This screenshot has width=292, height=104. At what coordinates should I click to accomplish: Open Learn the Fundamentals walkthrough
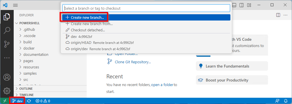232,66
